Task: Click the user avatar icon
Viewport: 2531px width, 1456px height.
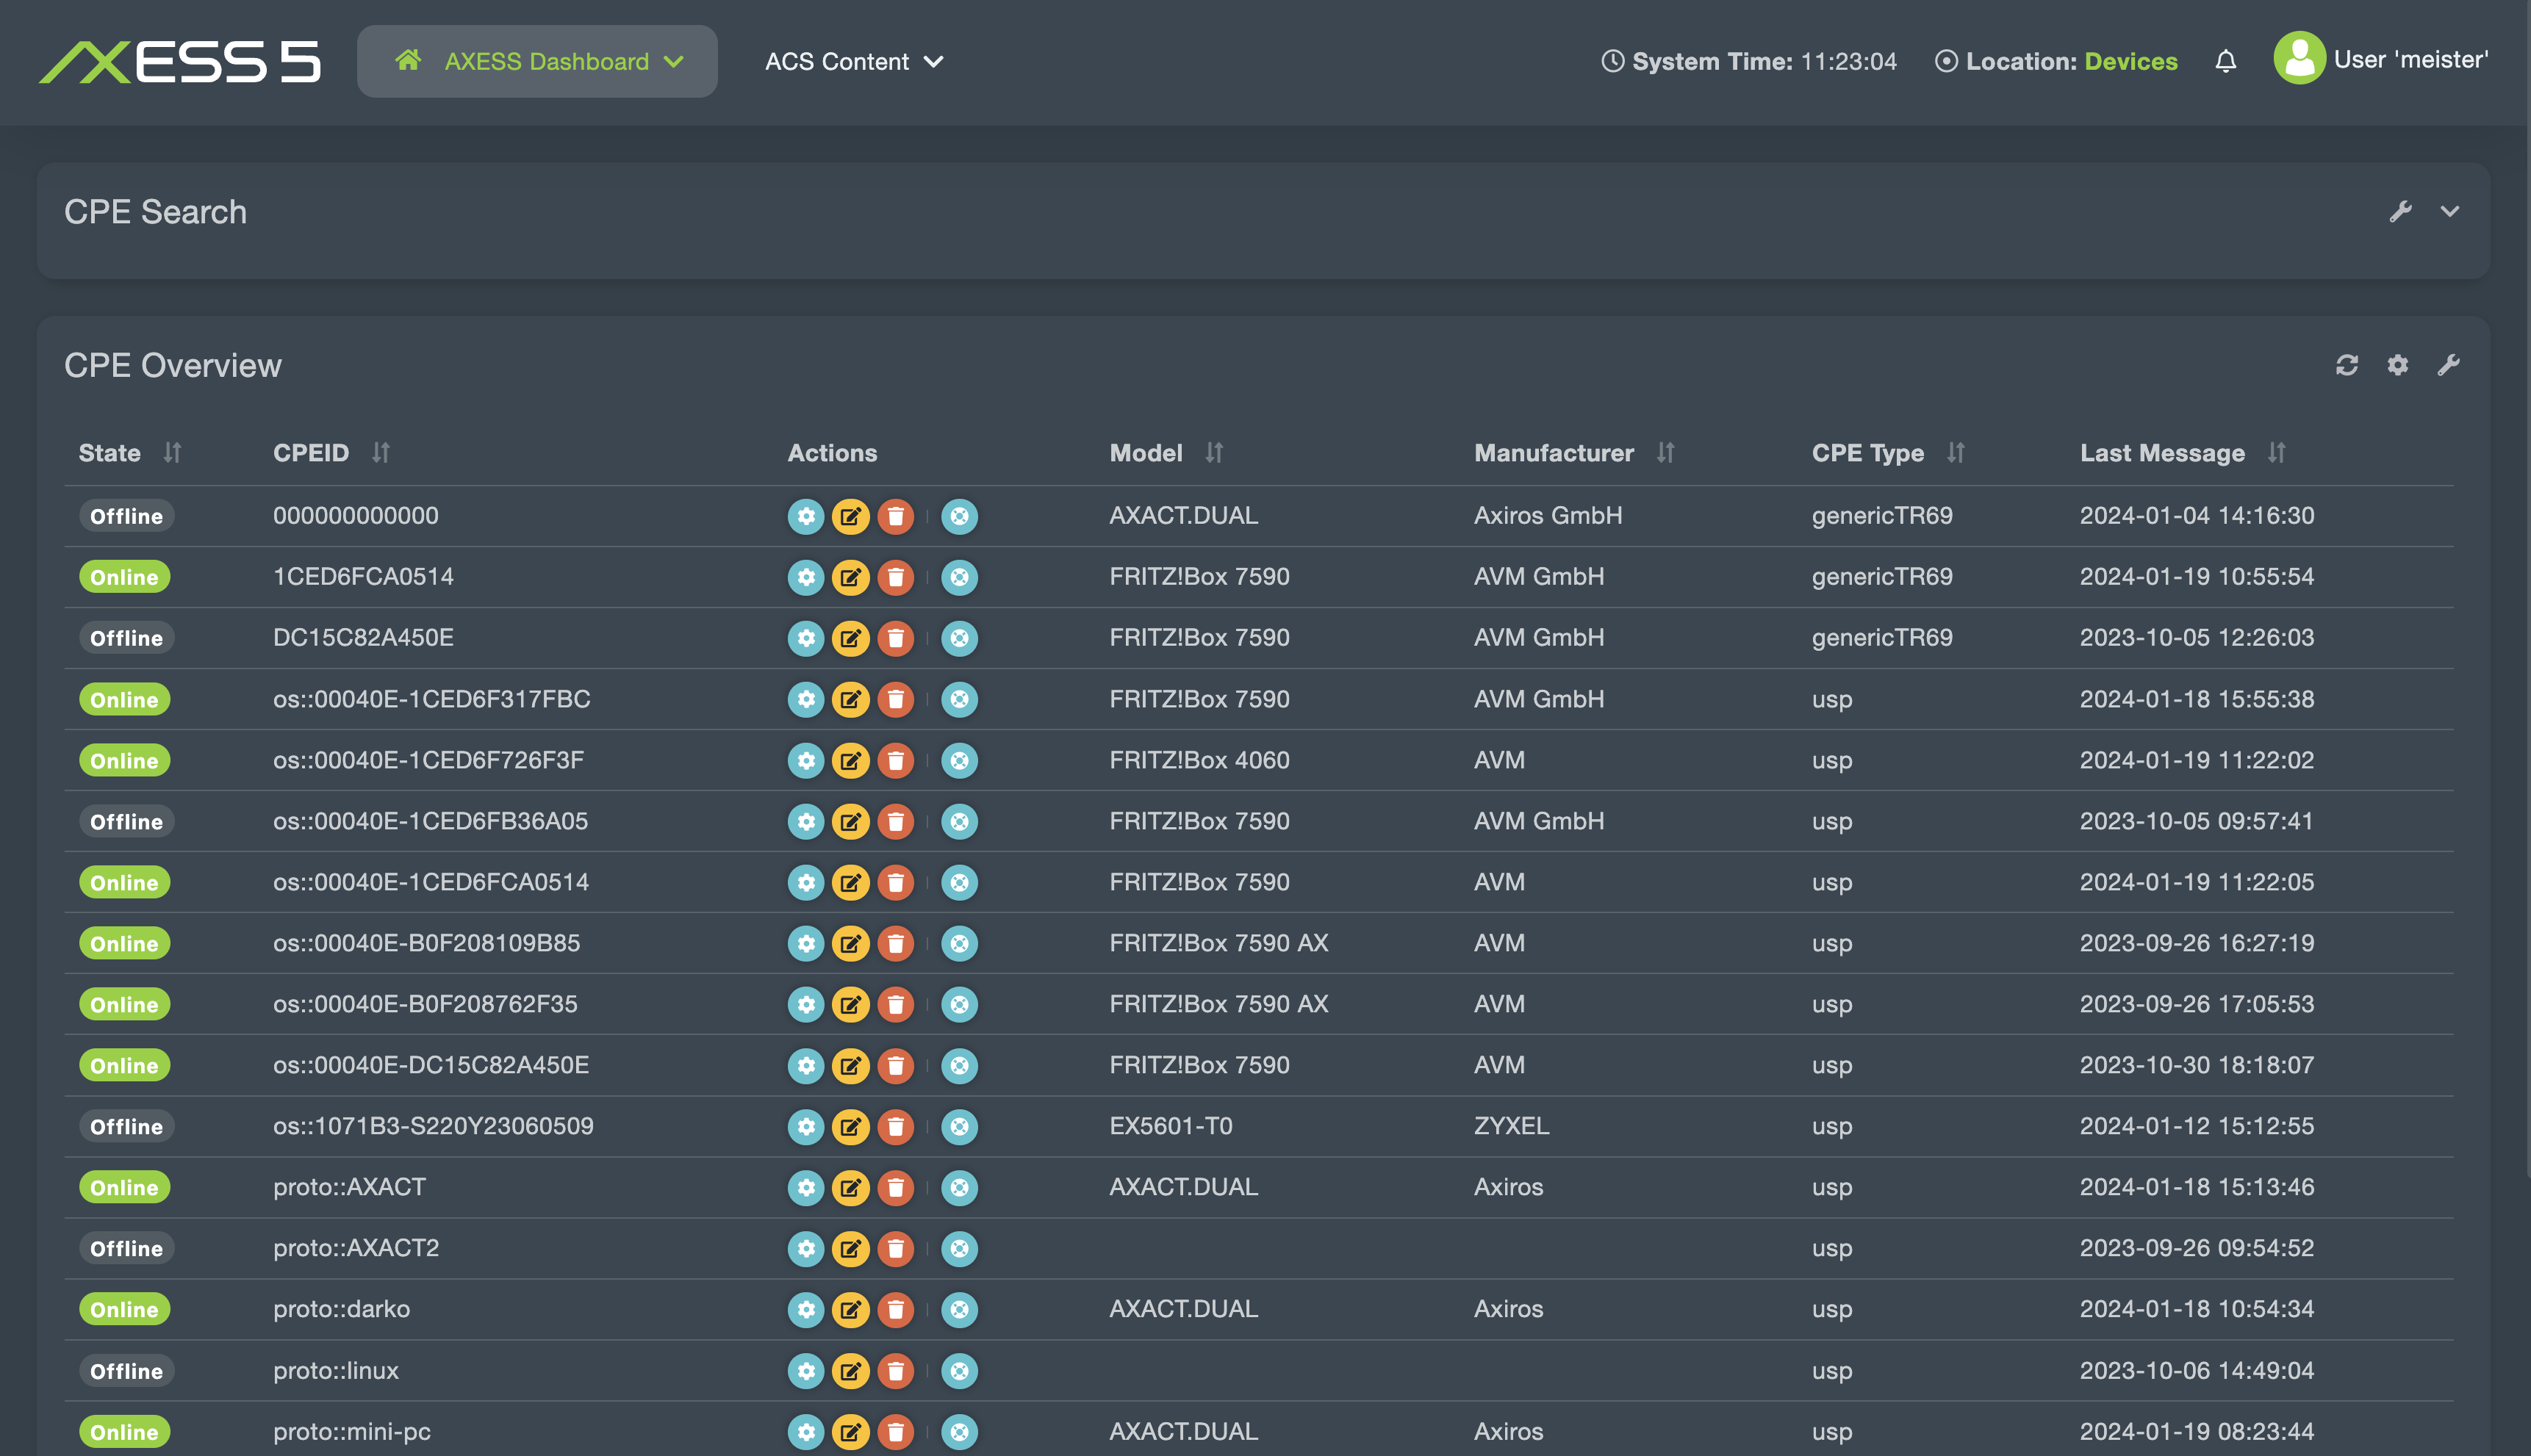Action: pos(2299,58)
